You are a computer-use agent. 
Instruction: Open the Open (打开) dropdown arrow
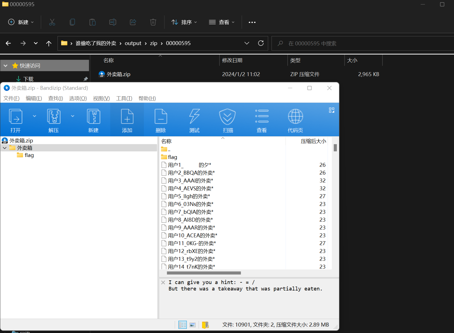[34, 116]
